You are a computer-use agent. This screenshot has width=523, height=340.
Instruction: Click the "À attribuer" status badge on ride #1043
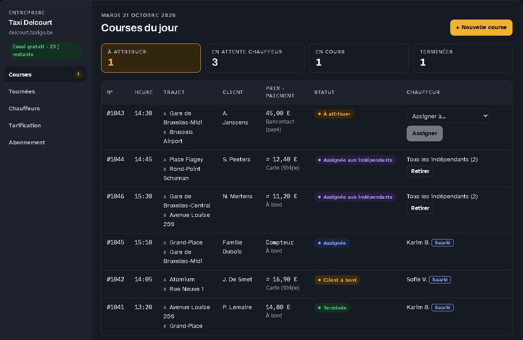pos(334,114)
